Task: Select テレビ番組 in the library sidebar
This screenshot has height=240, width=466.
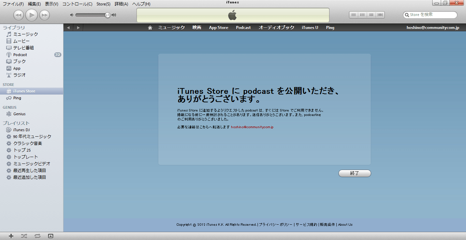Action: [31, 48]
